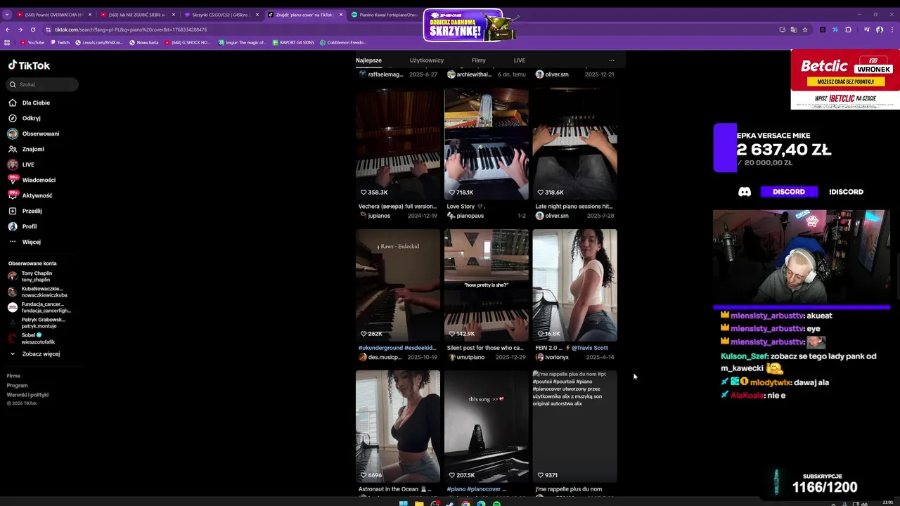Click the translate page icon
The height and width of the screenshot is (506, 900).
coord(794,30)
